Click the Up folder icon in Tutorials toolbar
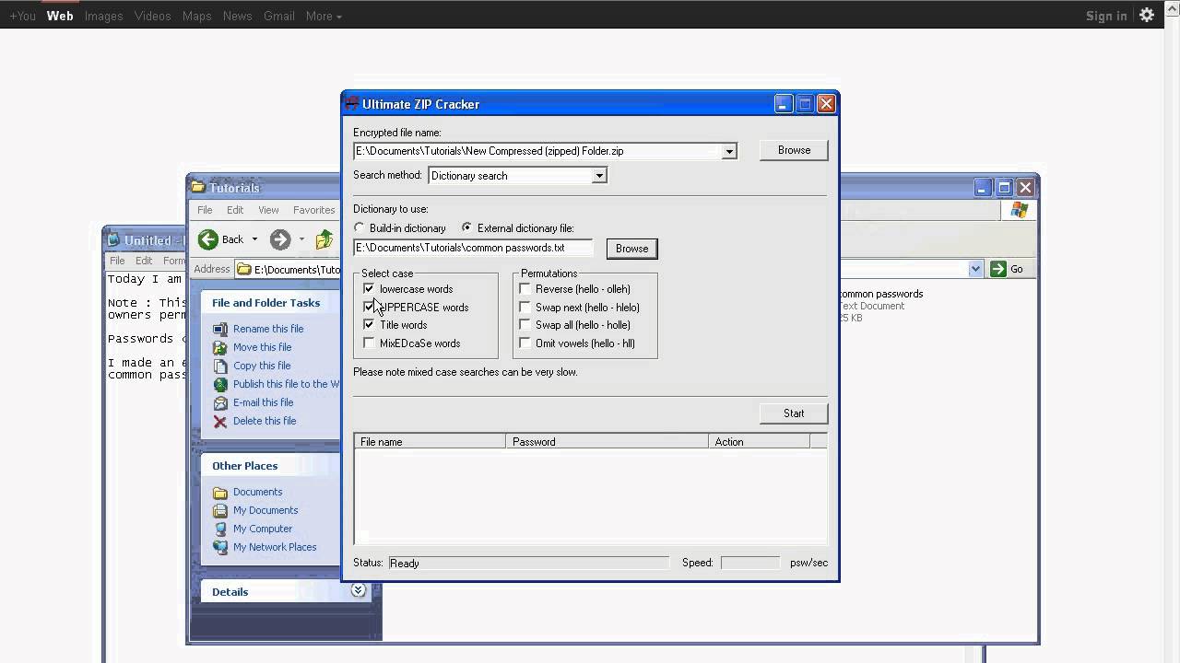 pyautogui.click(x=324, y=239)
